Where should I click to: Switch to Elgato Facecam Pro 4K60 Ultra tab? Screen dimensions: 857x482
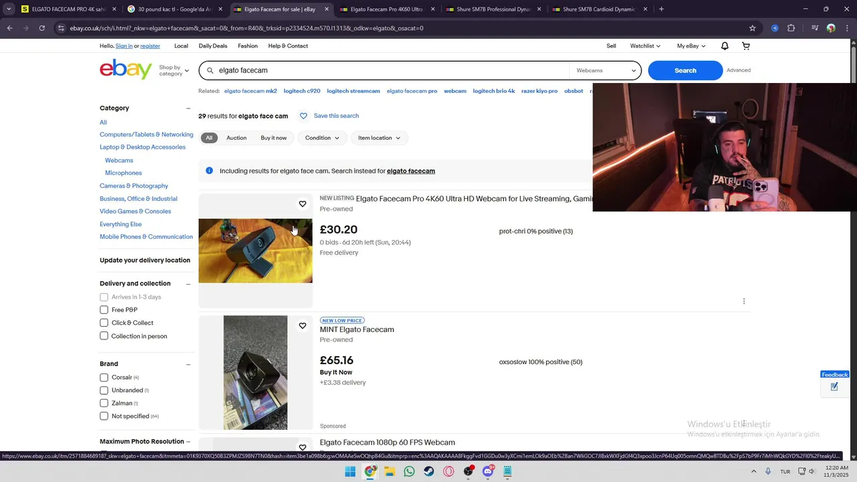(x=386, y=9)
